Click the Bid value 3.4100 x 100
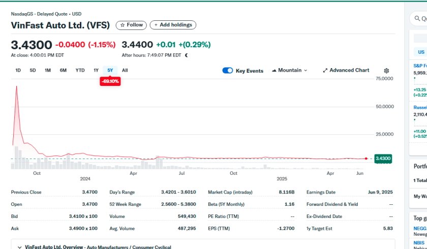This screenshot has height=249, width=427. 83,216
